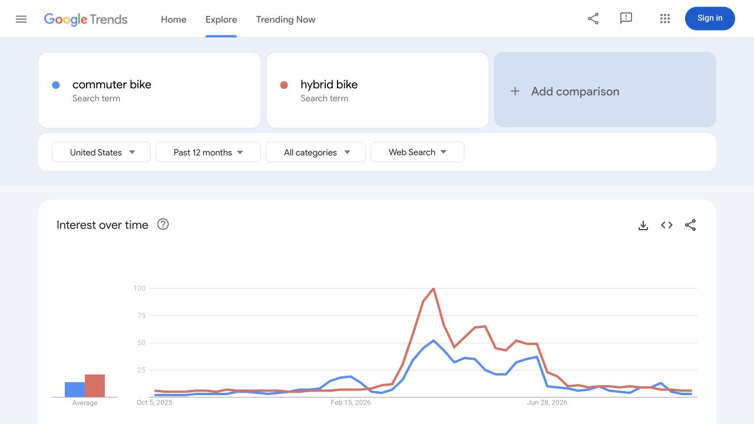Click the plus icon in Add comparison
Screen dimensions: 754x424
click(515, 91)
